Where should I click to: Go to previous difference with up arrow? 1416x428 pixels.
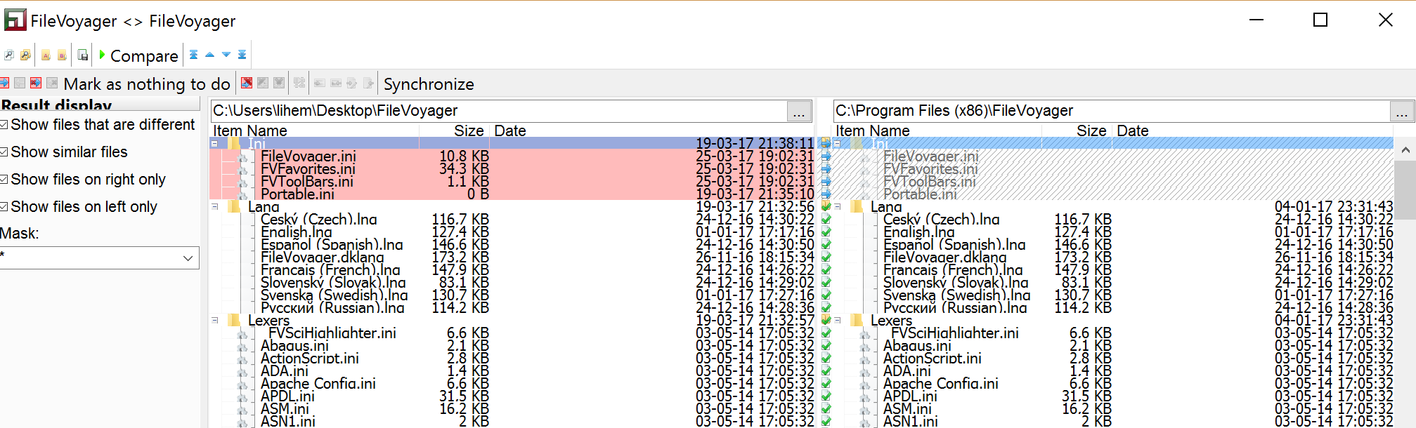point(209,55)
